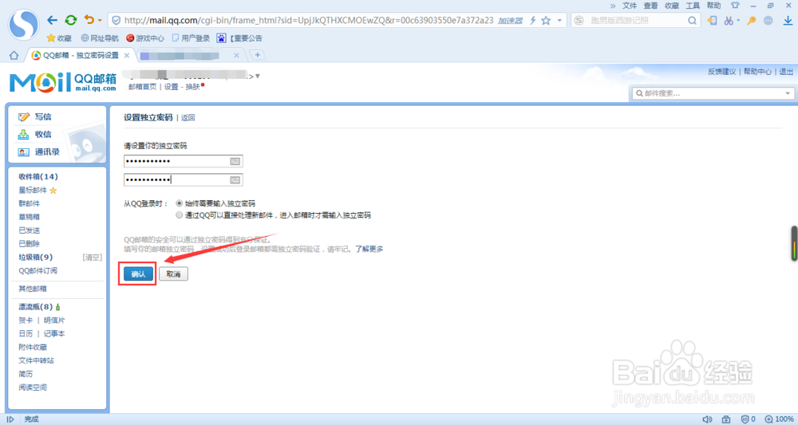The image size is (798, 425).
Task: Click the scissors screenshot tool icon
Action: click(729, 21)
